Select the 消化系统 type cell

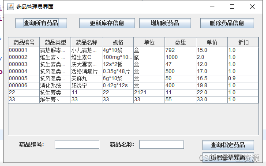(55, 85)
